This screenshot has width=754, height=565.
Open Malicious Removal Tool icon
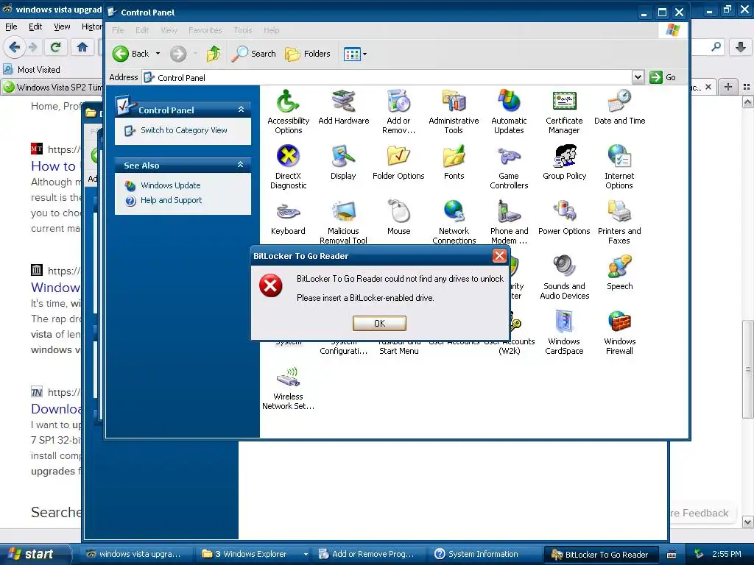[x=343, y=222]
